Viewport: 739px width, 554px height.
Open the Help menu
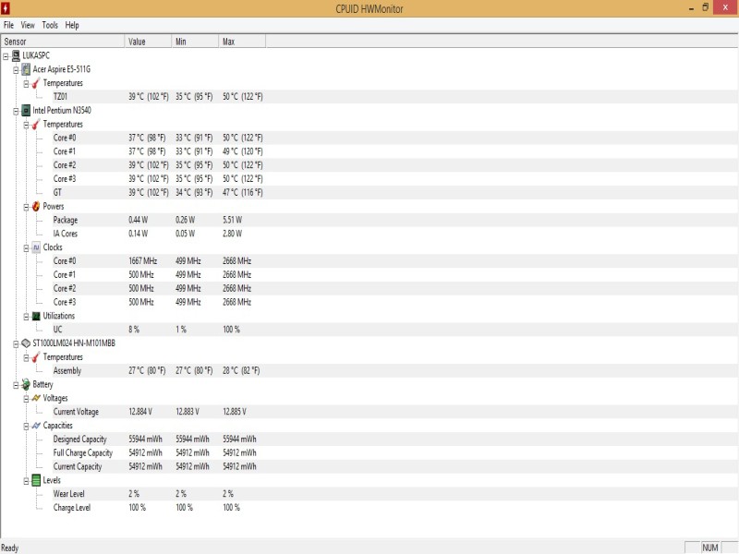coord(72,25)
